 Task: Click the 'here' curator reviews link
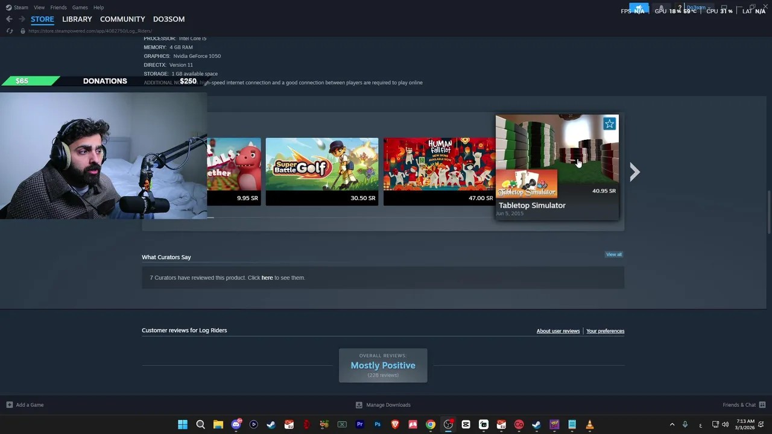(267, 278)
